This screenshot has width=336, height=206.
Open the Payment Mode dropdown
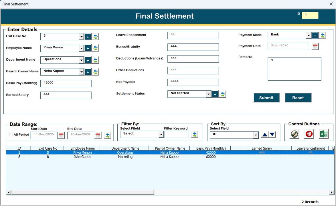click(x=309, y=35)
